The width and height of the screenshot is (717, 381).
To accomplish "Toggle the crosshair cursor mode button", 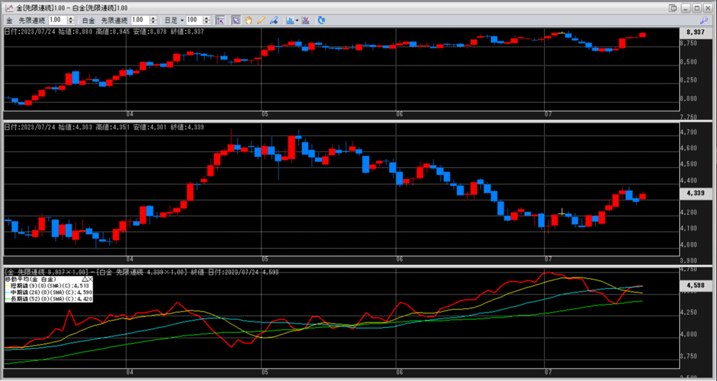I will tap(221, 20).
